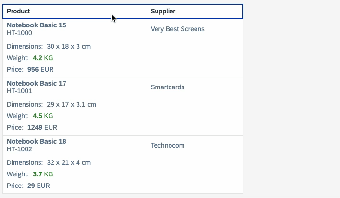Image resolution: width=340 pixels, height=198 pixels.
Task: Click the 4.5 KG weight value
Action: [43, 116]
